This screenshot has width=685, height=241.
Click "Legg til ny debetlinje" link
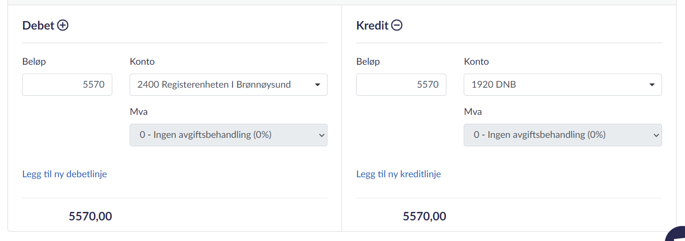[65, 174]
